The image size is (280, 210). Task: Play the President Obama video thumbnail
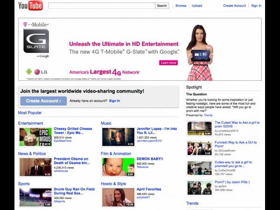pyautogui.click(x=35, y=167)
